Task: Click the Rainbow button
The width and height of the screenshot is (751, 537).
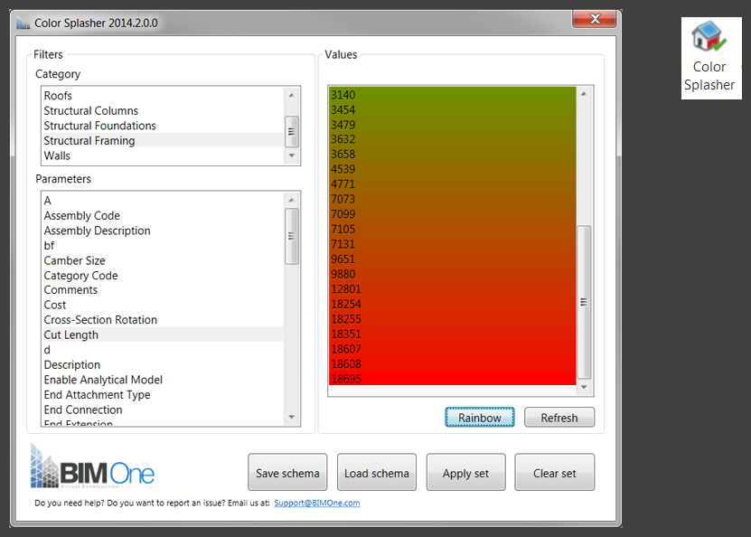Action: (480, 418)
